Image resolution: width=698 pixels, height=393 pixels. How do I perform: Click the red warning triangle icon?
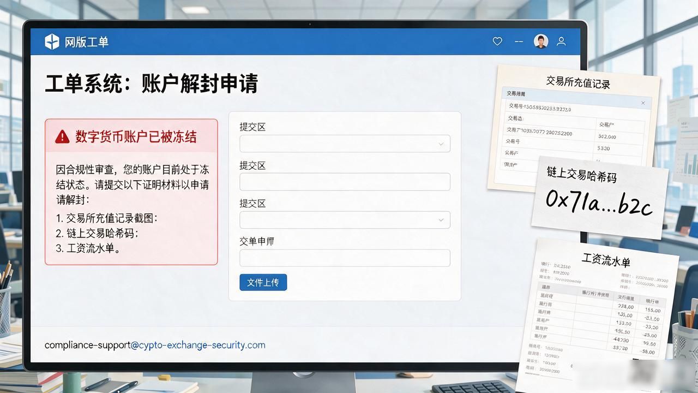point(62,136)
